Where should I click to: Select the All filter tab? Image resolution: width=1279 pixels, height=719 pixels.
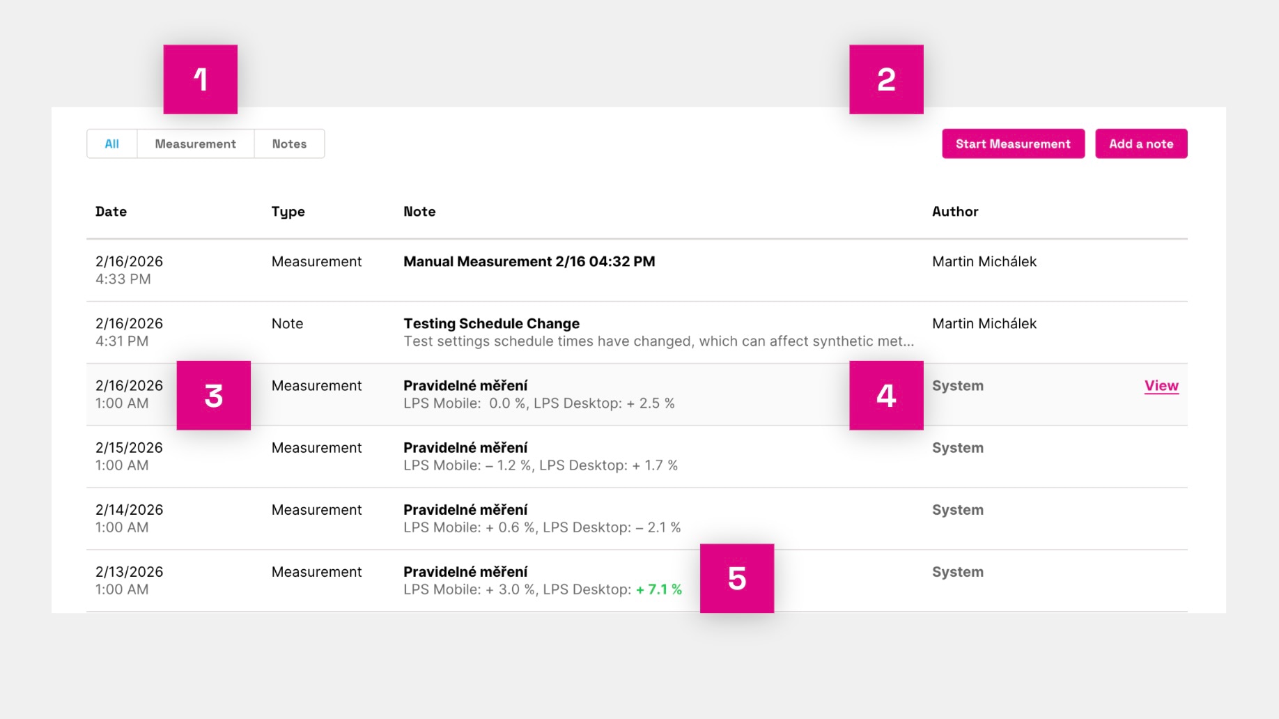pos(111,144)
